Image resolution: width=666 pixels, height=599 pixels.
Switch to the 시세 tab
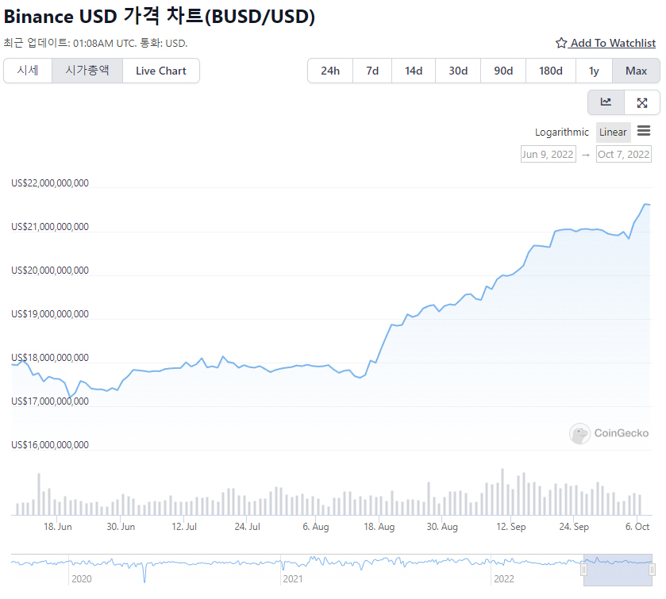coord(28,71)
